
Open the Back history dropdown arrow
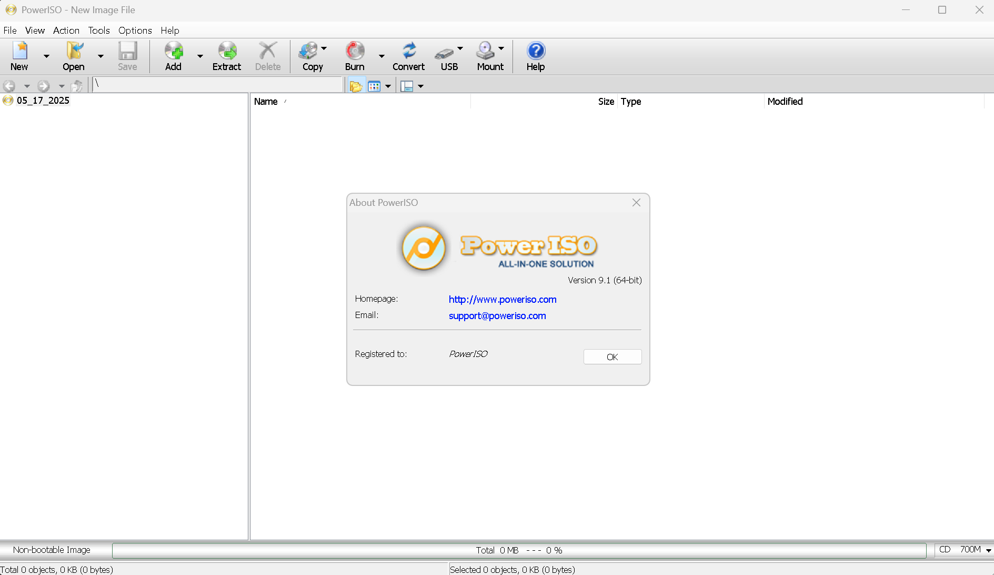27,86
